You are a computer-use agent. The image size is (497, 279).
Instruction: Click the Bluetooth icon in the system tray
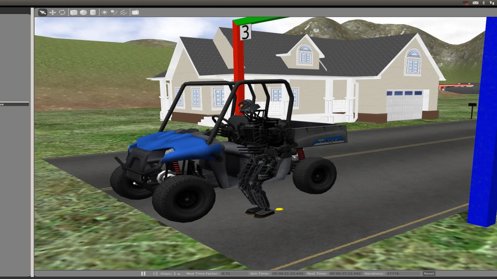[484, 3]
